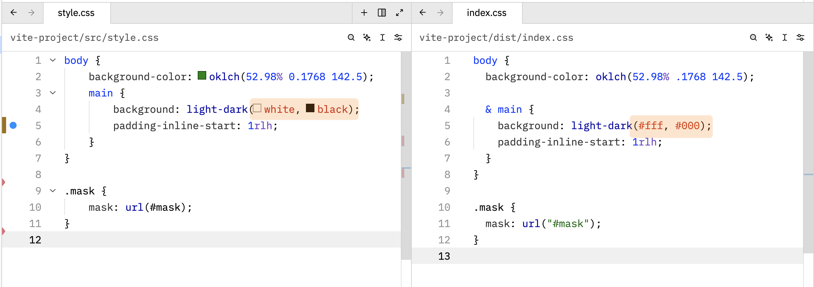This screenshot has width=814, height=287.
Task: Switch to the index.css tab
Action: tap(486, 13)
